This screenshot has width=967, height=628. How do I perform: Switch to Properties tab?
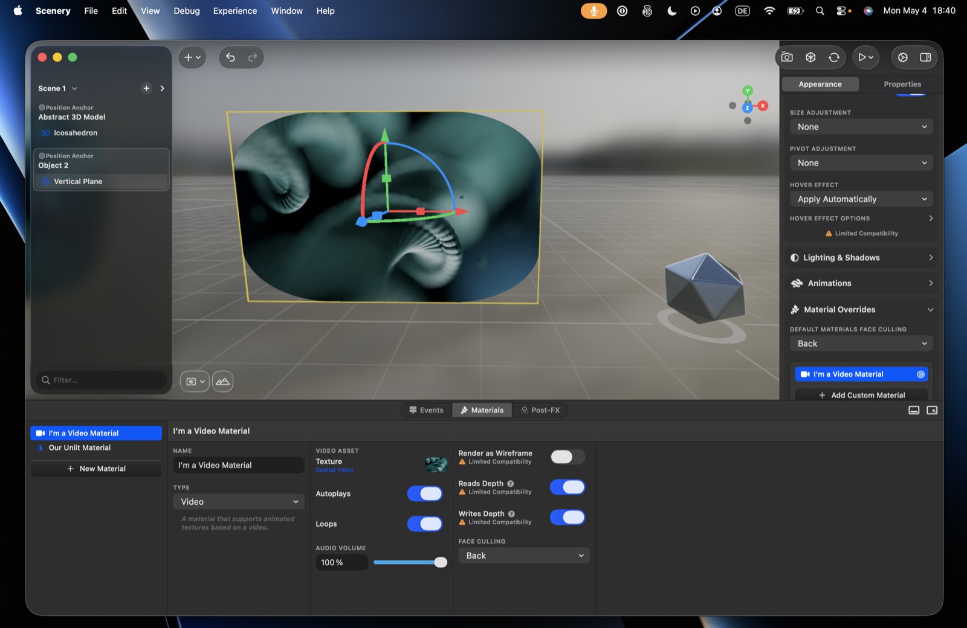[902, 85]
